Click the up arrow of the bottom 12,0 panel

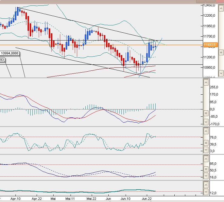pos(206,185)
